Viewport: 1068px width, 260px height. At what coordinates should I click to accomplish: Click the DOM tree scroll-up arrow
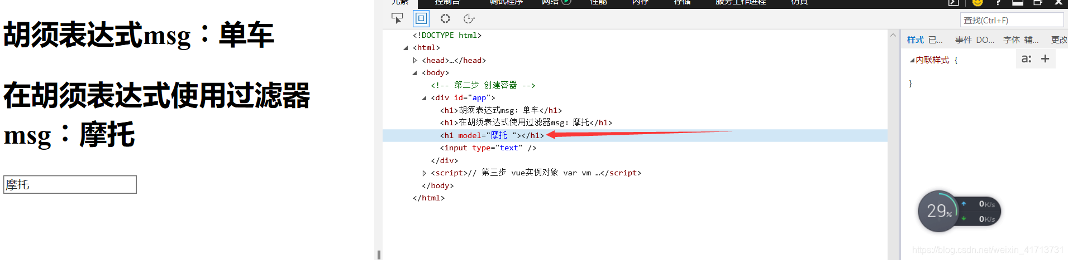tap(893, 35)
